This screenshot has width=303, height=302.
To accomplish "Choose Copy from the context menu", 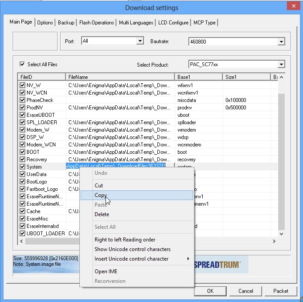I will coord(101,195).
